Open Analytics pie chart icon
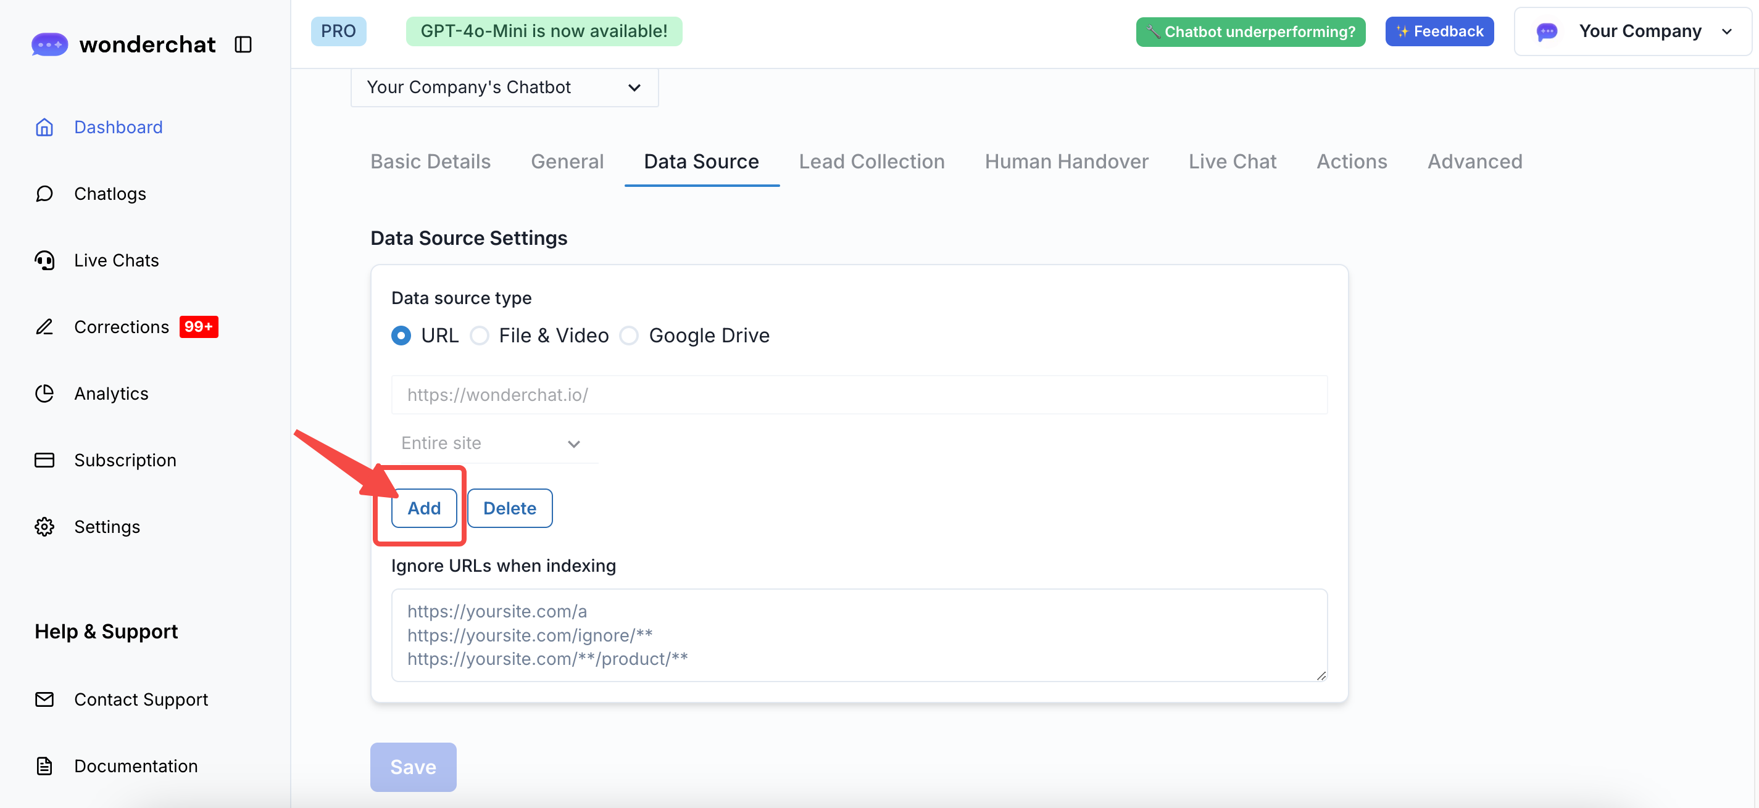 [x=44, y=393]
